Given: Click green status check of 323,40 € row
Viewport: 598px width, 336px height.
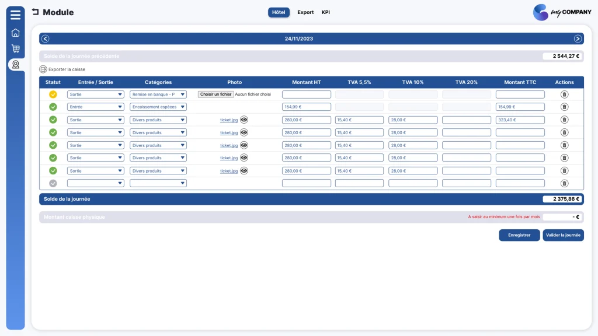Looking at the screenshot, I should (x=53, y=120).
